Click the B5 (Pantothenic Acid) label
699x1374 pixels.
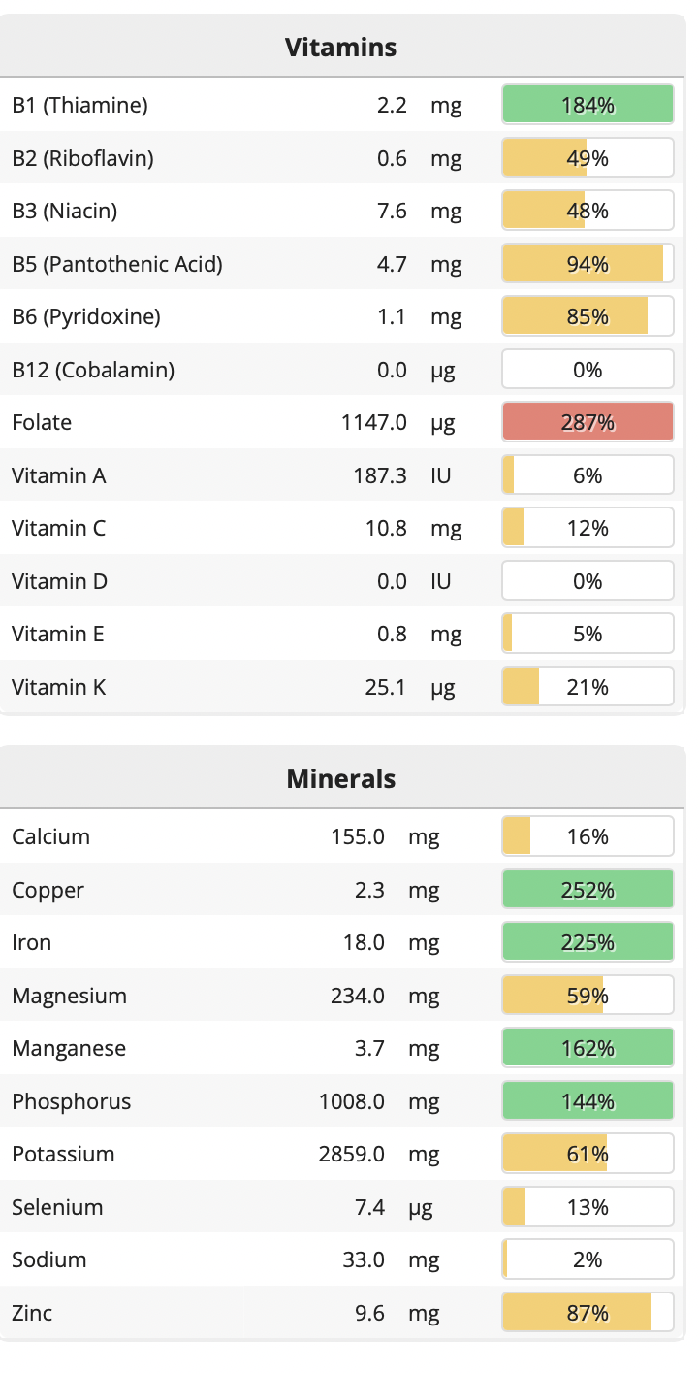pyautogui.click(x=117, y=264)
